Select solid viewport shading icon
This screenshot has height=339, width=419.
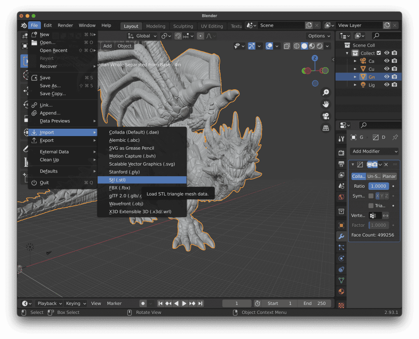coord(304,46)
